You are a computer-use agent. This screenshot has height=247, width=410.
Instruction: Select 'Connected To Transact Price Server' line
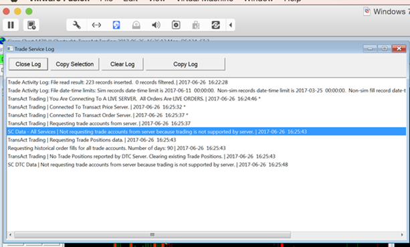tap(206, 107)
